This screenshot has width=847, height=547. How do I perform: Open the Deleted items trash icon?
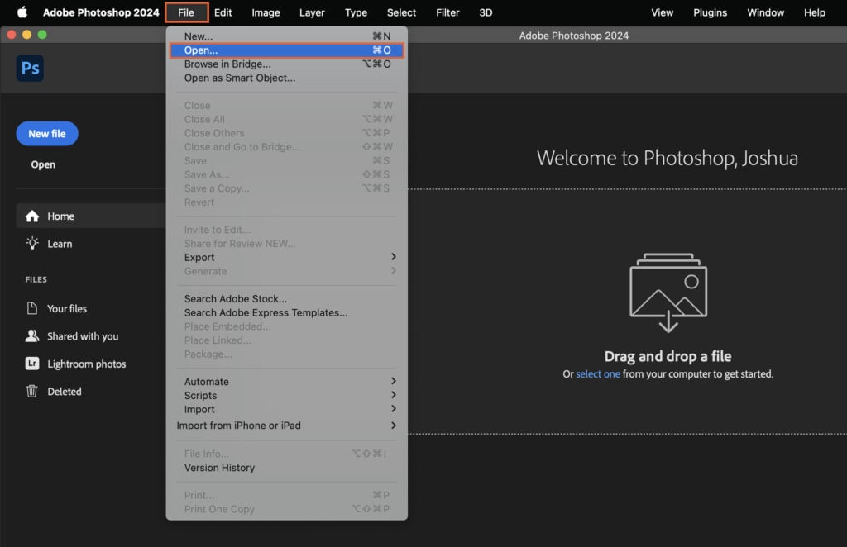click(x=31, y=392)
